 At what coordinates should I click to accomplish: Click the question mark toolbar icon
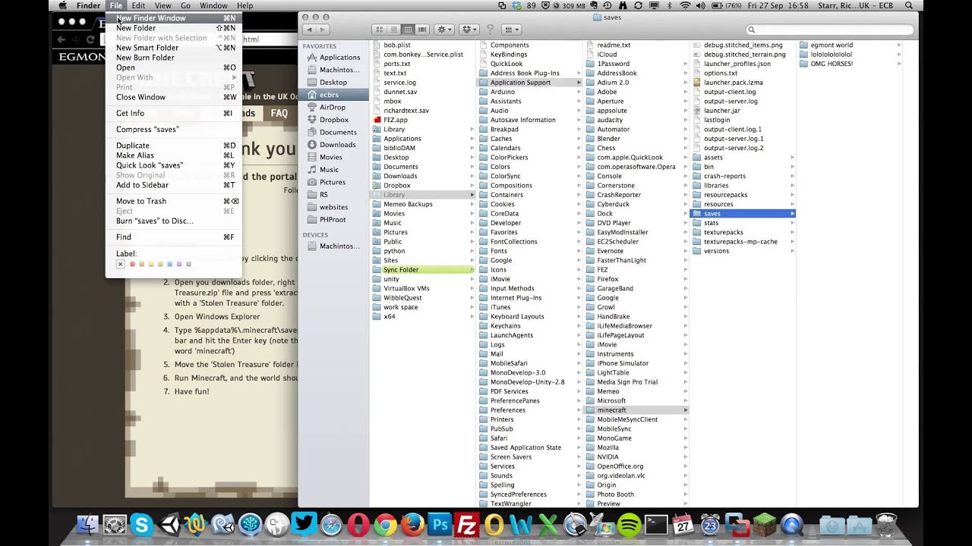(491, 30)
